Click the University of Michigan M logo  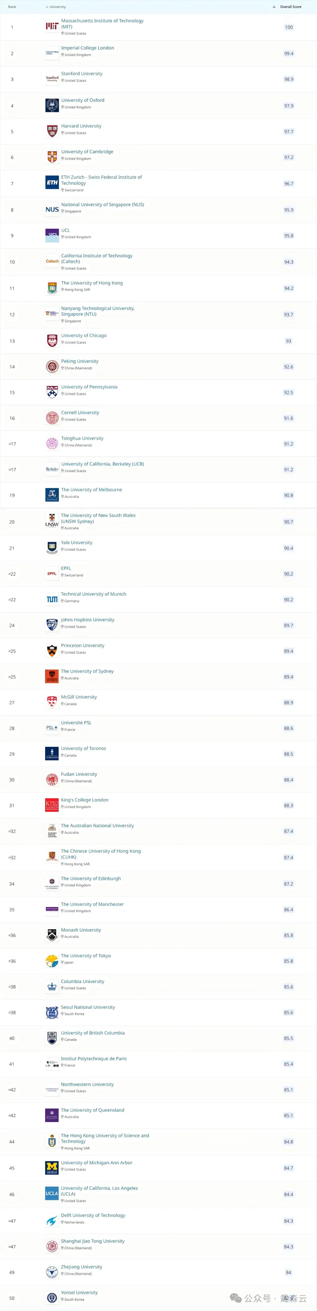pos(52,1167)
